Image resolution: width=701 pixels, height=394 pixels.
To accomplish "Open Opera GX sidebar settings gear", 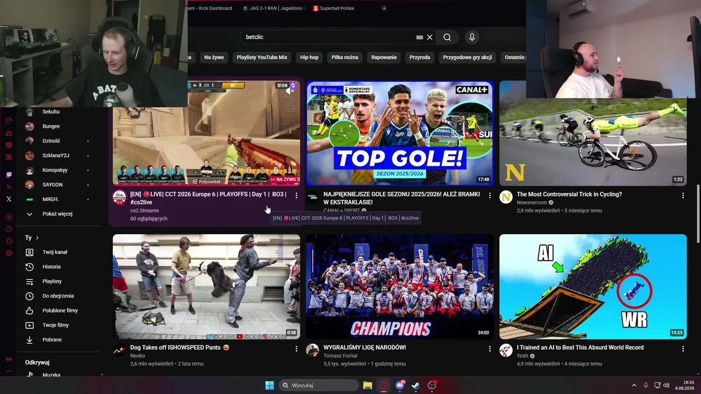I will tap(9, 253).
